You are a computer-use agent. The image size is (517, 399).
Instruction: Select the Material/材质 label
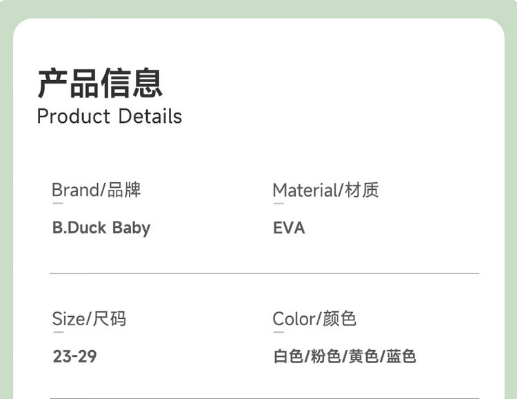325,190
